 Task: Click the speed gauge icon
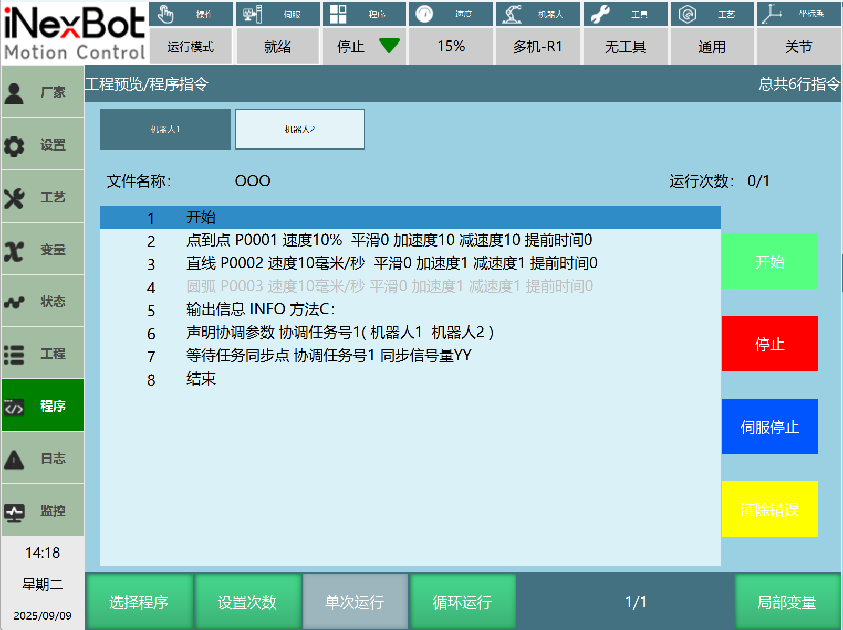click(x=424, y=14)
